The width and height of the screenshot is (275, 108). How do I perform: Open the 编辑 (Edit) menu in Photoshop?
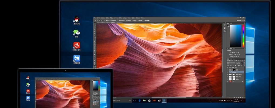(103, 18)
